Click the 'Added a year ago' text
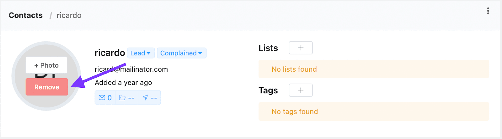Viewport: 502px width, 139px height. tap(123, 83)
